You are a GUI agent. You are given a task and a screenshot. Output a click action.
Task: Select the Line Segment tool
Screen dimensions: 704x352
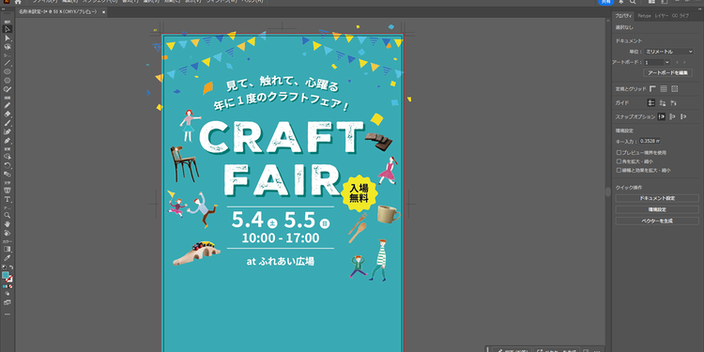[x=8, y=63]
